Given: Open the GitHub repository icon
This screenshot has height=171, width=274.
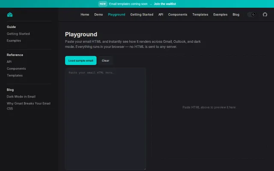Looking at the screenshot, I should [x=265, y=15].
